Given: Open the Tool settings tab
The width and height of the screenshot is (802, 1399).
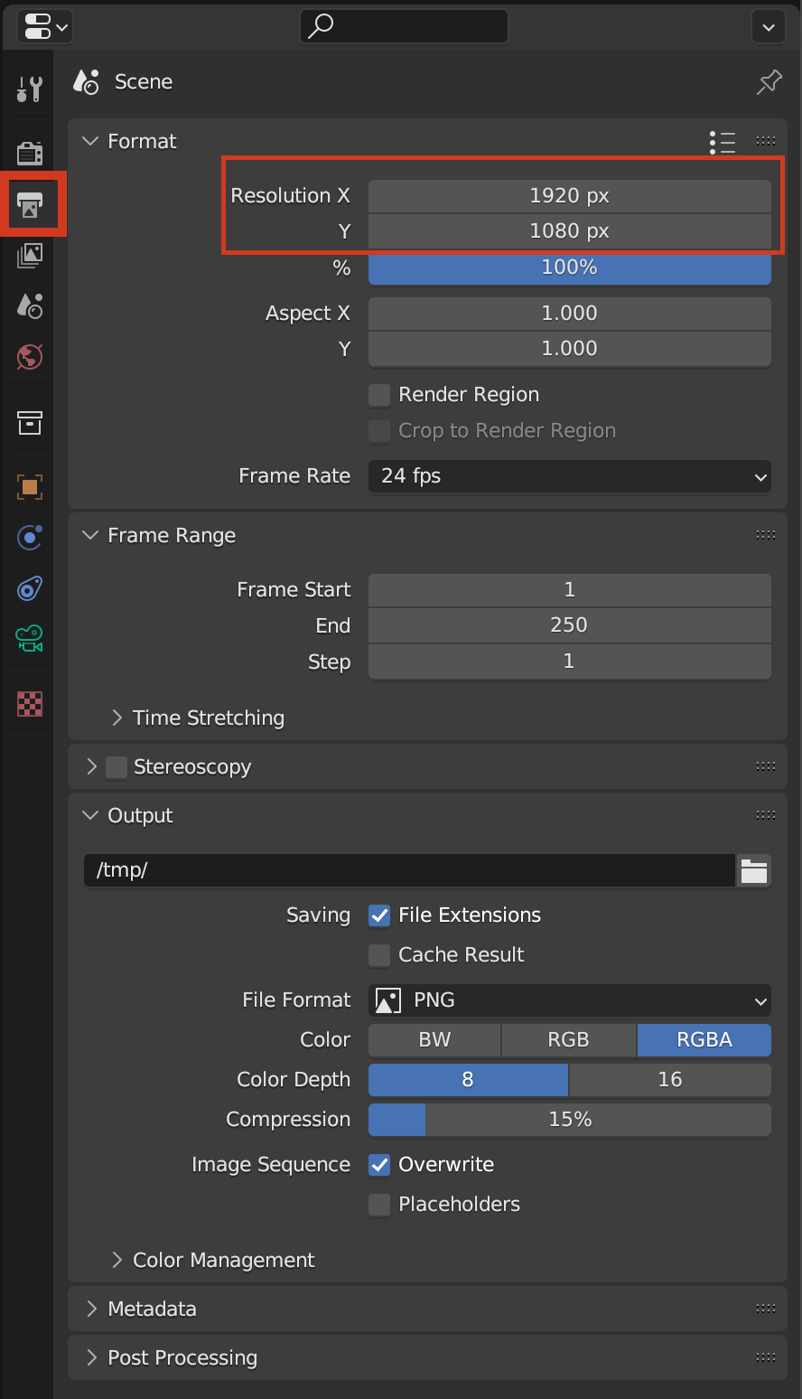Looking at the screenshot, I should pos(30,89).
